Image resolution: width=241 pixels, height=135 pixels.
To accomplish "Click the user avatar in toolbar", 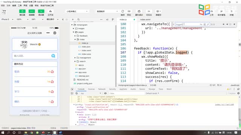I will 4,12.
